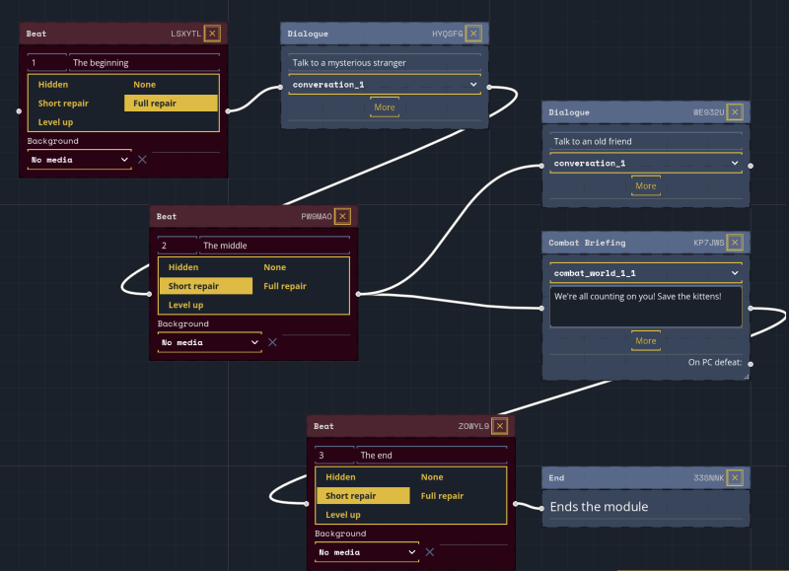The image size is (789, 571).
Task: Click input port of ZOWYL9 beat
Action: click(x=307, y=503)
